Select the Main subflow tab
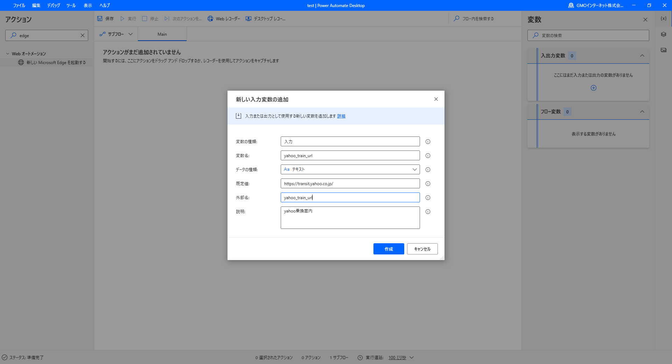The width and height of the screenshot is (672, 364). (x=162, y=34)
